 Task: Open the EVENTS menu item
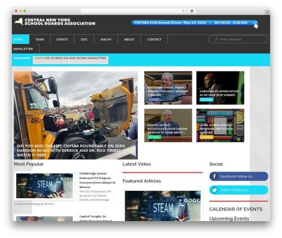62,39
